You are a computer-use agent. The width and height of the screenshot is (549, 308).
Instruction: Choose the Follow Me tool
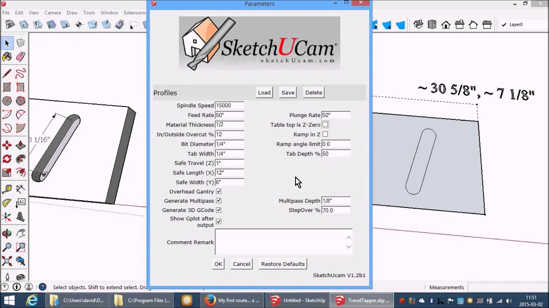(21, 159)
